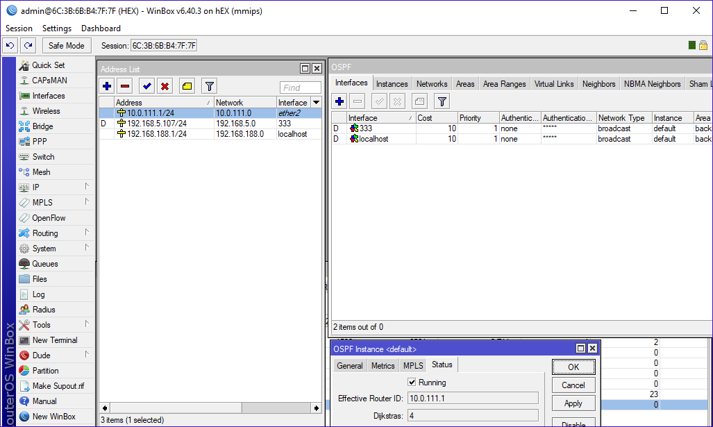Open PPP in sidebar
Screen dimensions: 713x427
point(56,142)
